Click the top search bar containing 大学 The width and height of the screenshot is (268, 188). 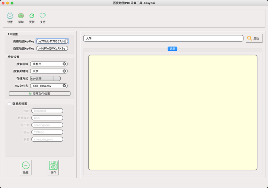(x=163, y=38)
